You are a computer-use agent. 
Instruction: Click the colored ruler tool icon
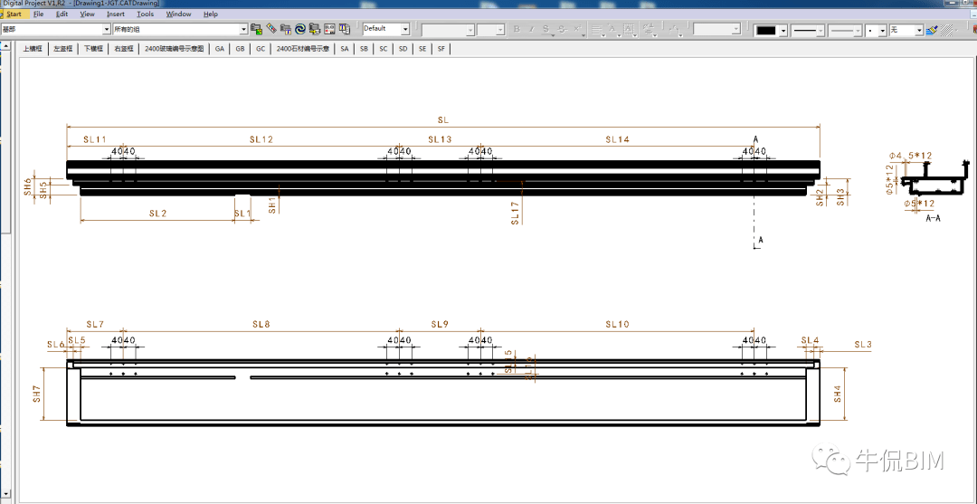(271, 29)
